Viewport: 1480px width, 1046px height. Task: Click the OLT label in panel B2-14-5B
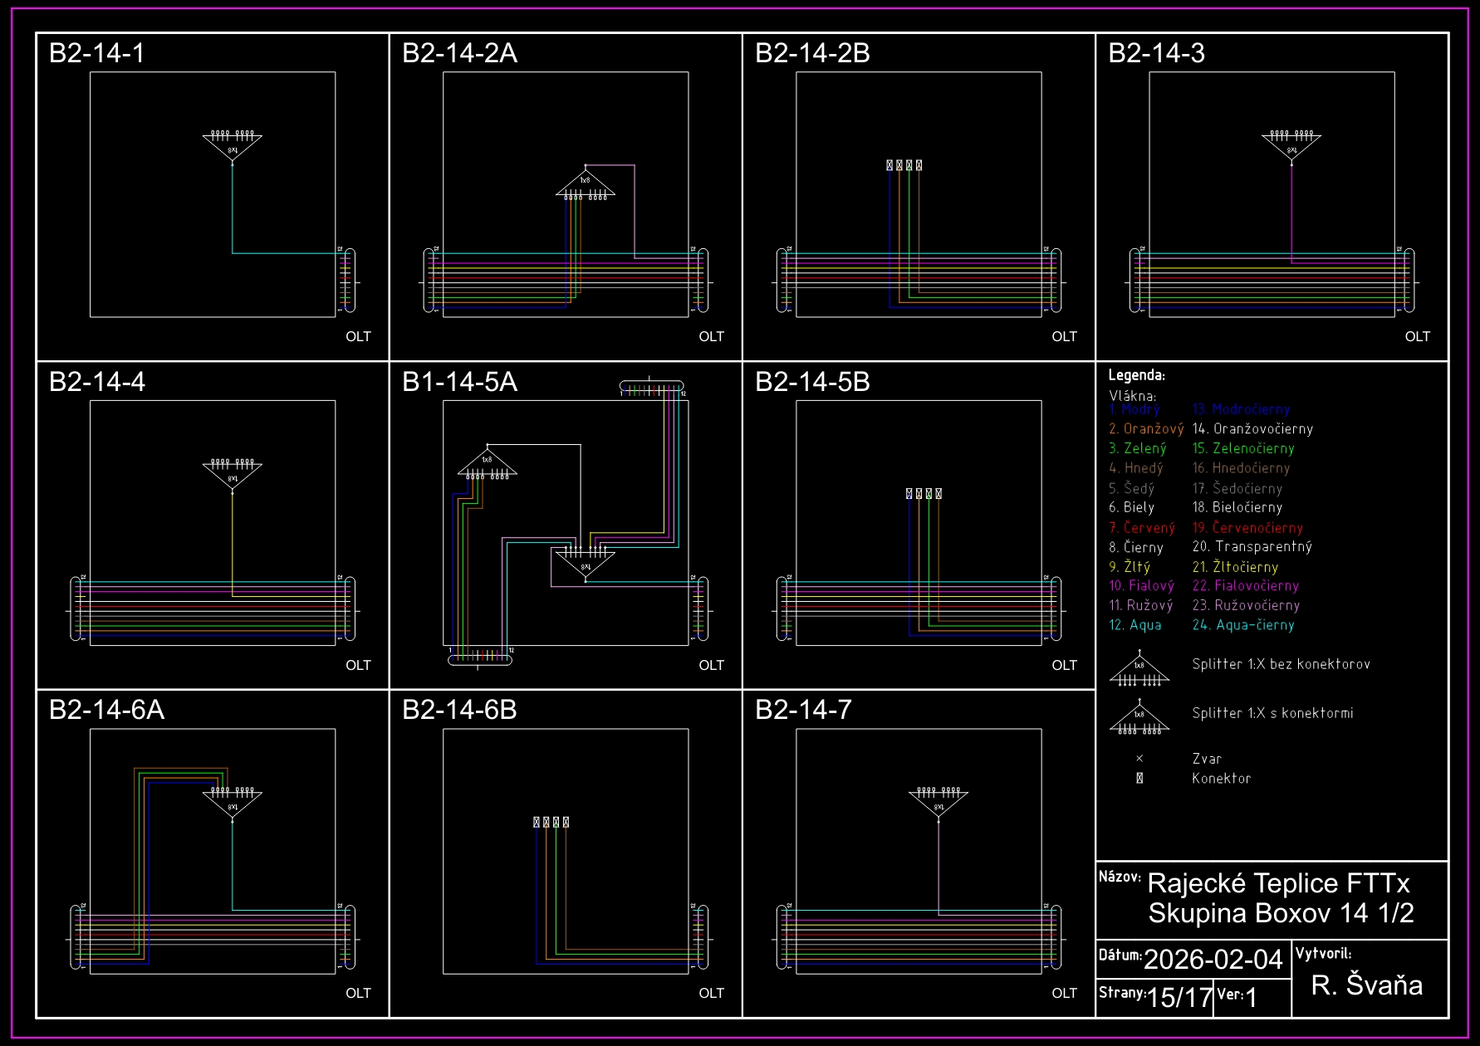coord(1064,665)
